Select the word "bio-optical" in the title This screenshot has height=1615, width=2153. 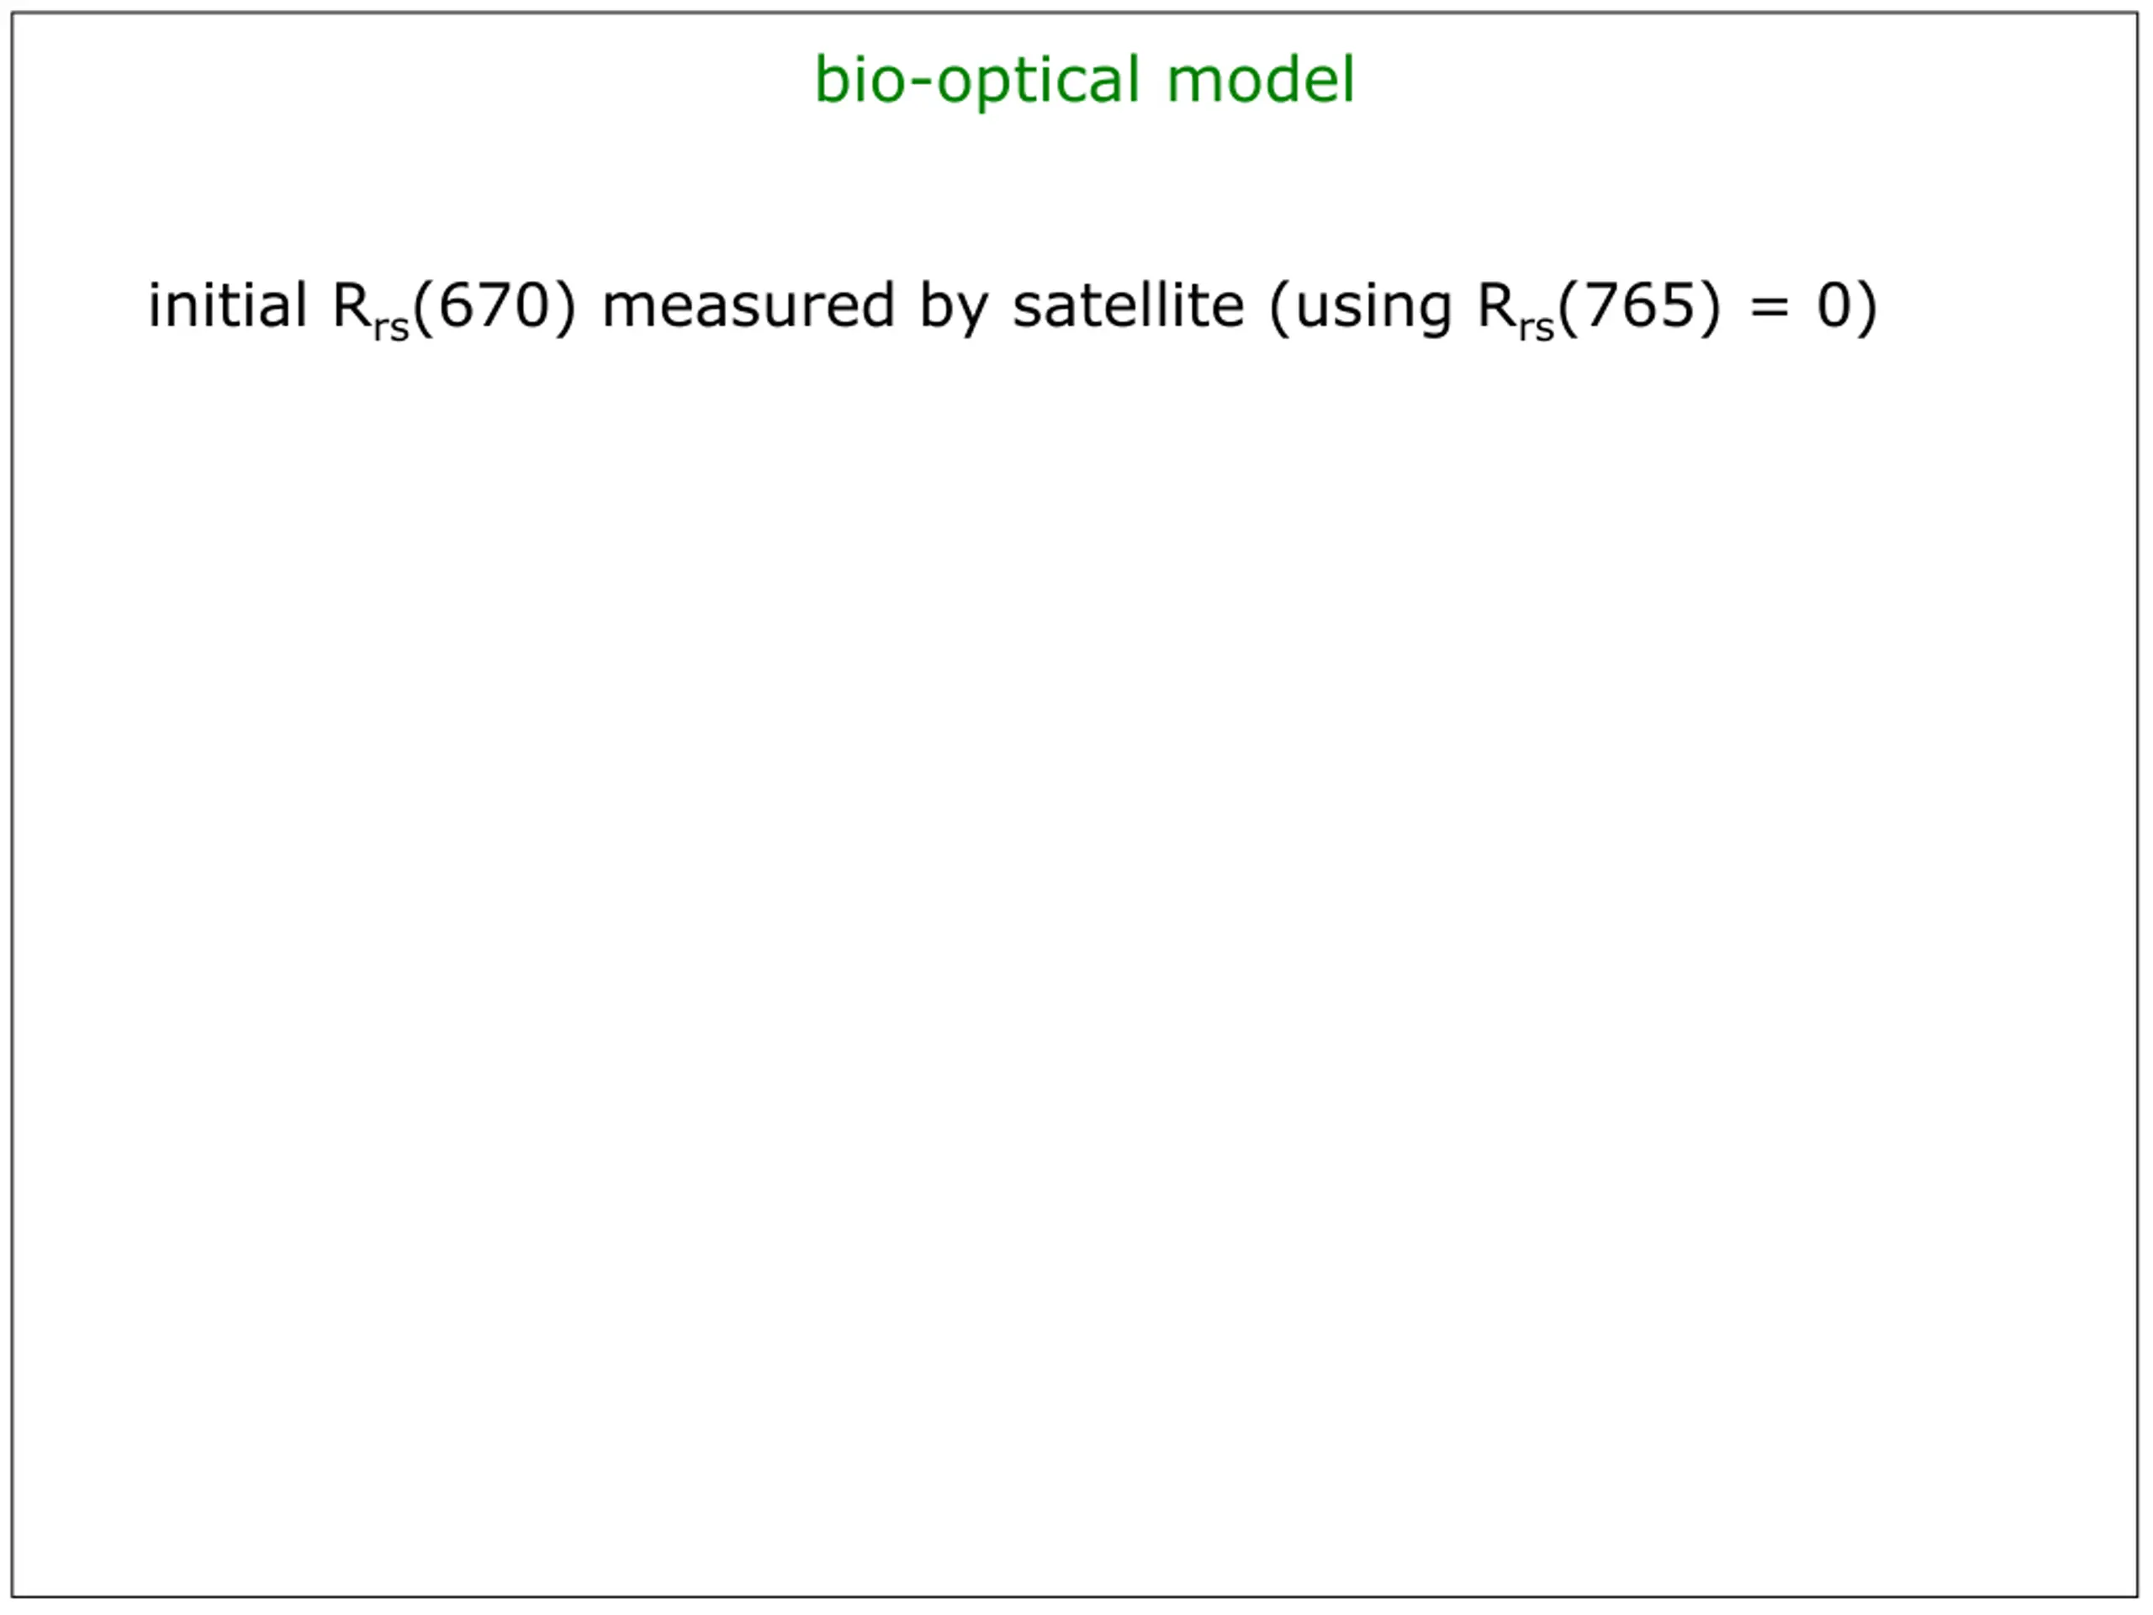976,81
